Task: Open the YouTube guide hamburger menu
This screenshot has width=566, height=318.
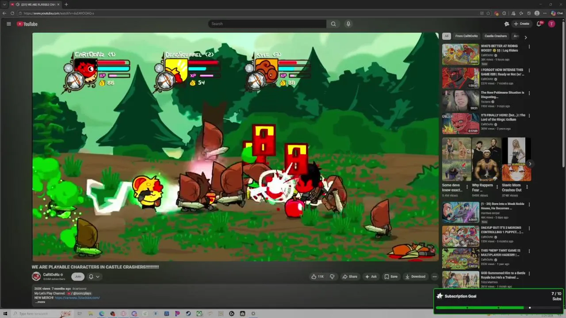Action: click(8, 24)
